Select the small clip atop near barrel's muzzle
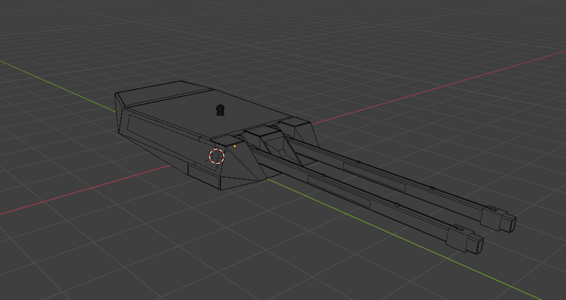Screen dimensions: 566x300 pos(458,228)
